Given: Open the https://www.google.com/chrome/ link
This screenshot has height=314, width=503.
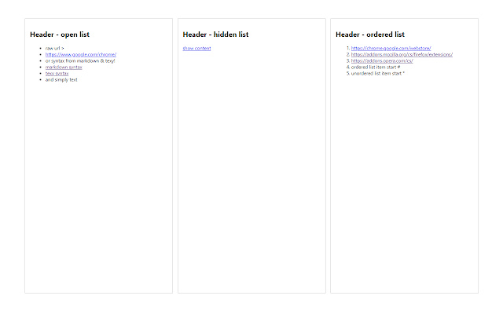Looking at the screenshot, I should coord(81,54).
